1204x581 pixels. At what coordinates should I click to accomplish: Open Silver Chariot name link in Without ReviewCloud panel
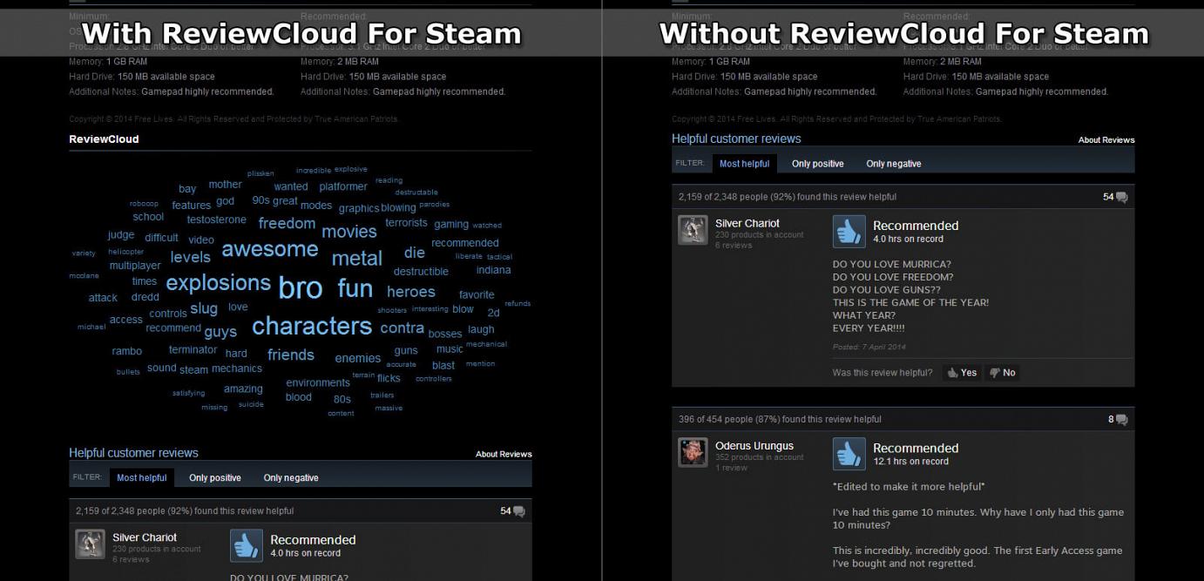747,224
